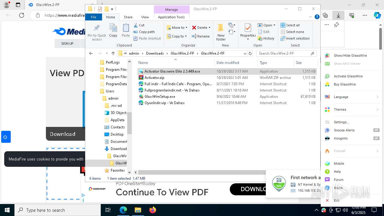Toggle Snooze Alerts OFF switch

point(376,130)
